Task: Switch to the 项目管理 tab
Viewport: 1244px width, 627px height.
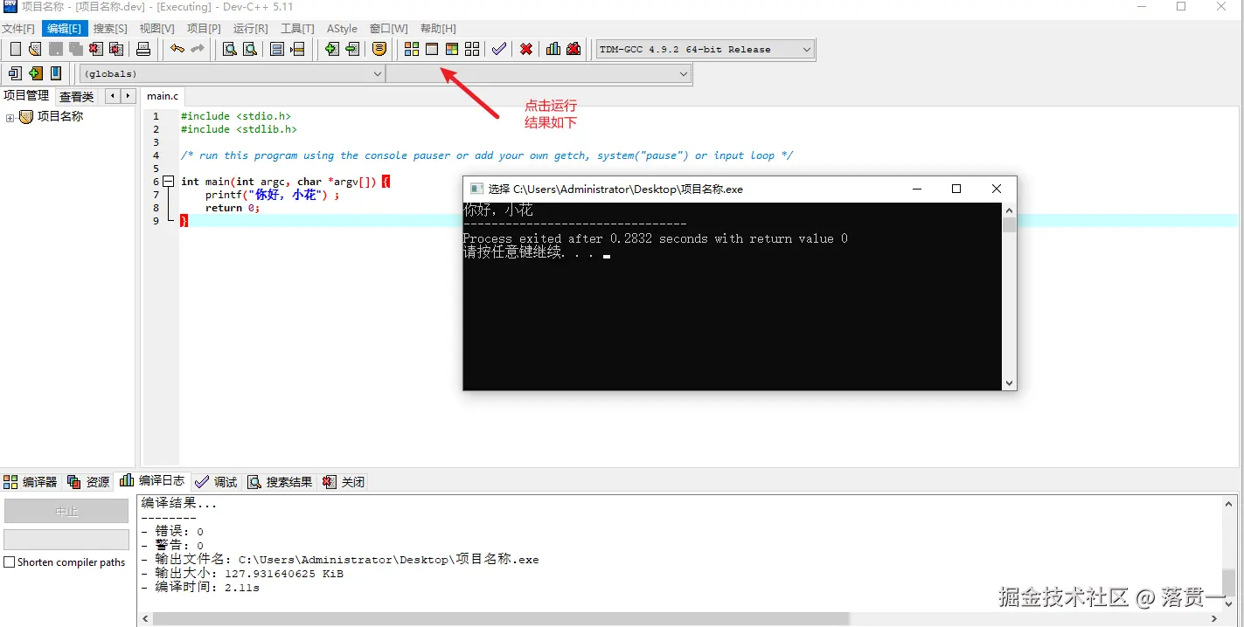Action: 26,96
